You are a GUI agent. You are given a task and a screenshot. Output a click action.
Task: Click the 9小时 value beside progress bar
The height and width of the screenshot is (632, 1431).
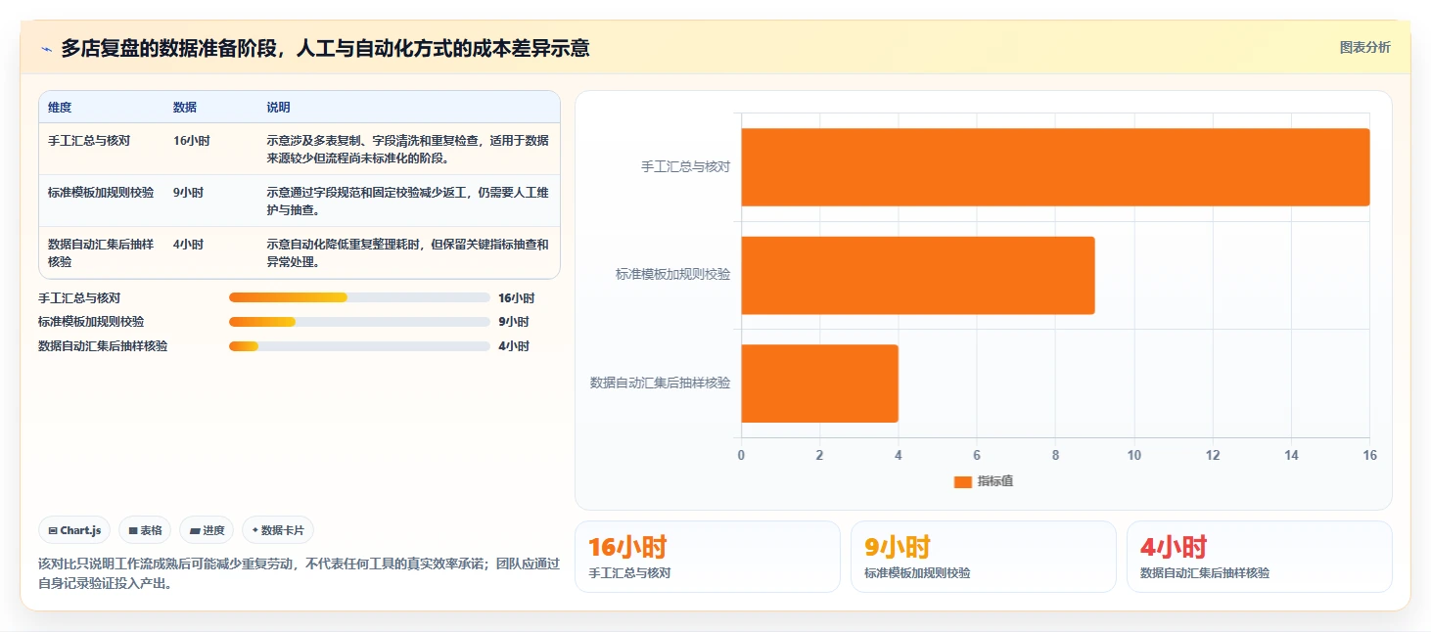tap(513, 322)
